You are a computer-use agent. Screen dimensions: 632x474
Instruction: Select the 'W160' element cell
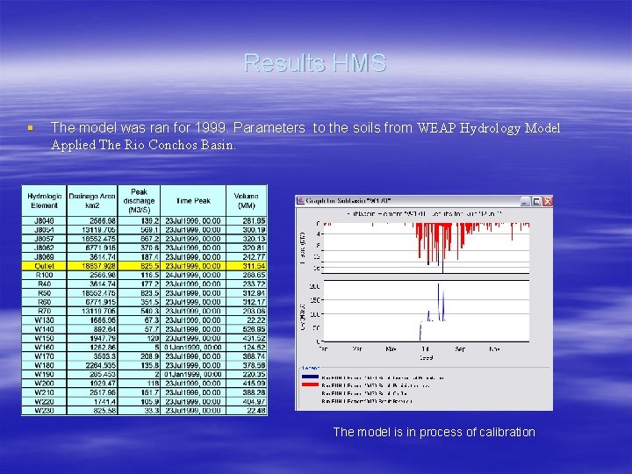(45, 348)
